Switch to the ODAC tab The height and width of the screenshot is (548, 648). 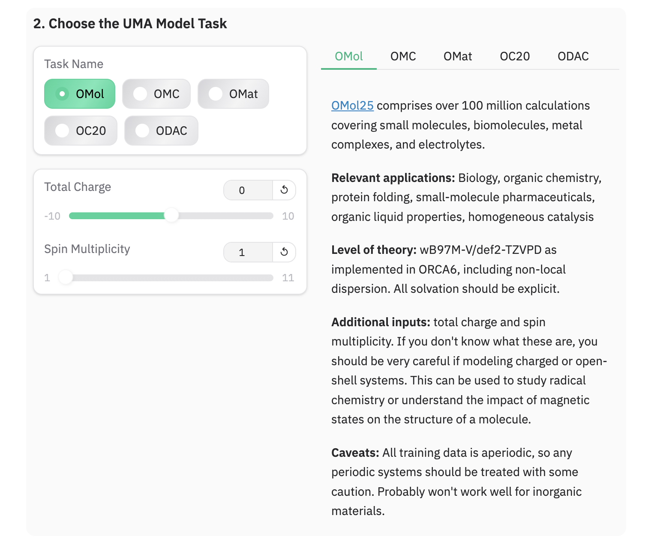573,56
